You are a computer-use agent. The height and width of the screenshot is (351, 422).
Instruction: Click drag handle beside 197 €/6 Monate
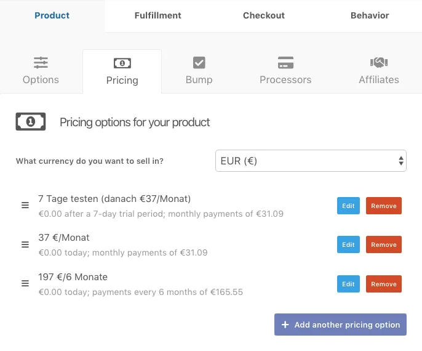[25, 283]
